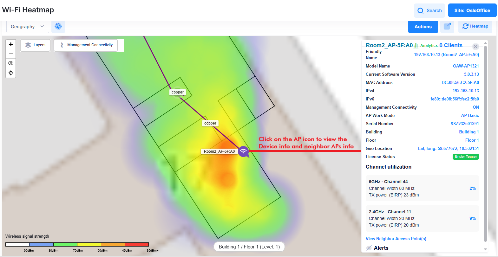The width and height of the screenshot is (498, 257).
Task: Recenter map with the crosshair locate icon
Action: 11,73
